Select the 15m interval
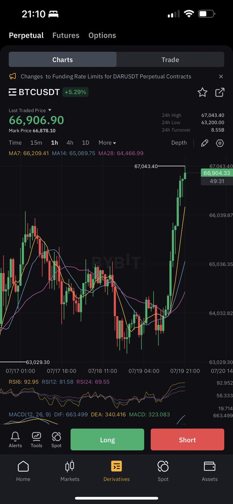 tap(36, 143)
